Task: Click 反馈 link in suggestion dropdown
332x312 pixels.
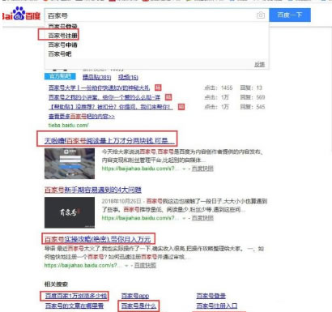Action: (x=259, y=64)
